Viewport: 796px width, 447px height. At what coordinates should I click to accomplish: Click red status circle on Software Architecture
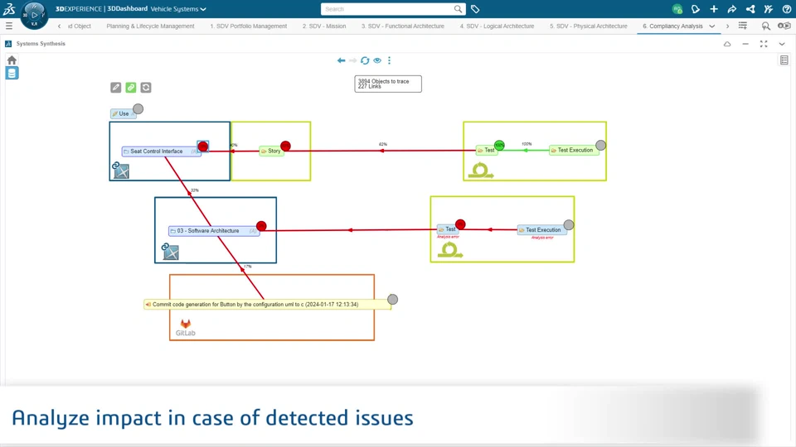(x=261, y=226)
